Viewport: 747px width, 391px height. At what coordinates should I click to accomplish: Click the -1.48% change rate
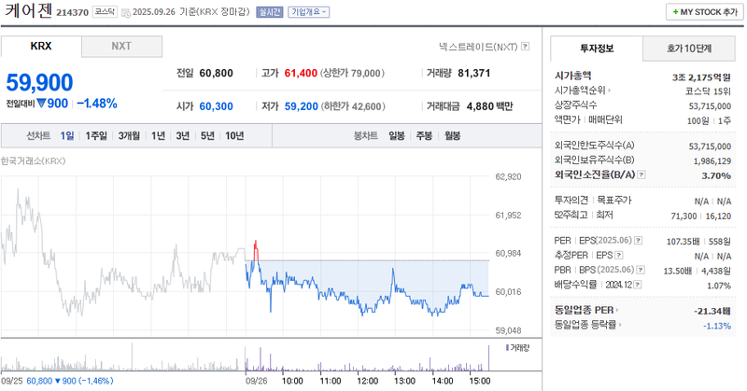pyautogui.click(x=97, y=104)
